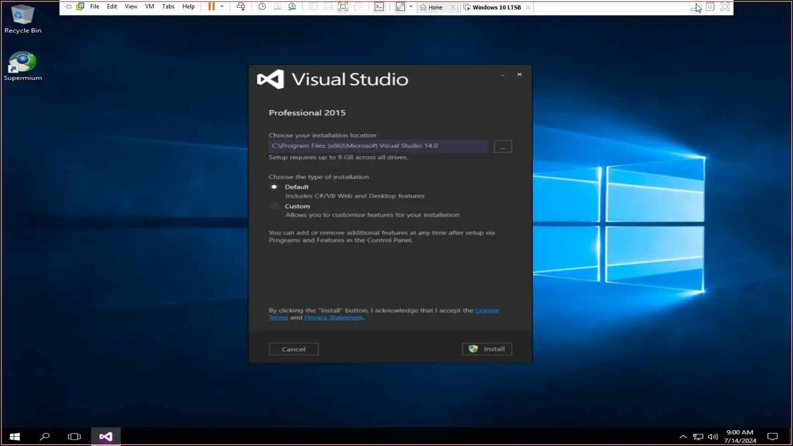Open the Edit menu in VMware
The height and width of the screenshot is (446, 793).
click(x=112, y=7)
